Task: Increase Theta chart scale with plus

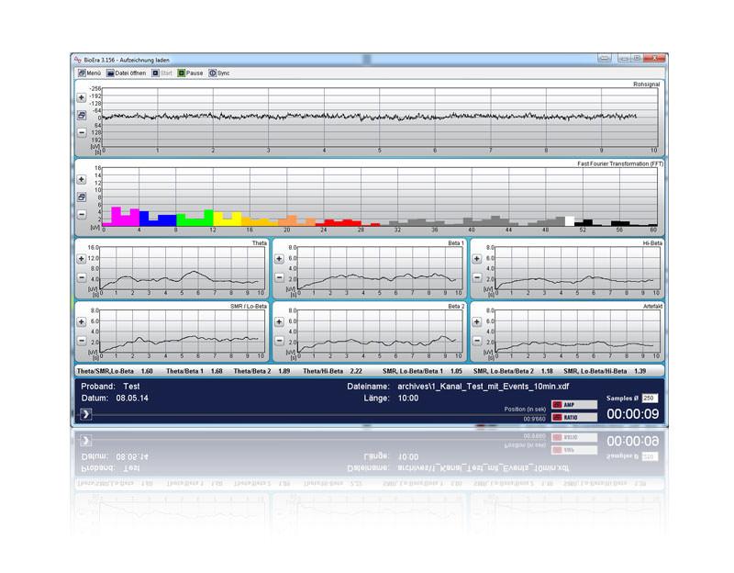Action: pos(82,259)
